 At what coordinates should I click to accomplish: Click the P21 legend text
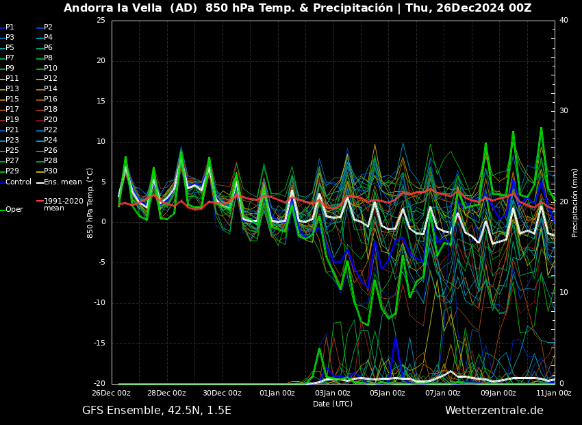[x=12, y=130]
